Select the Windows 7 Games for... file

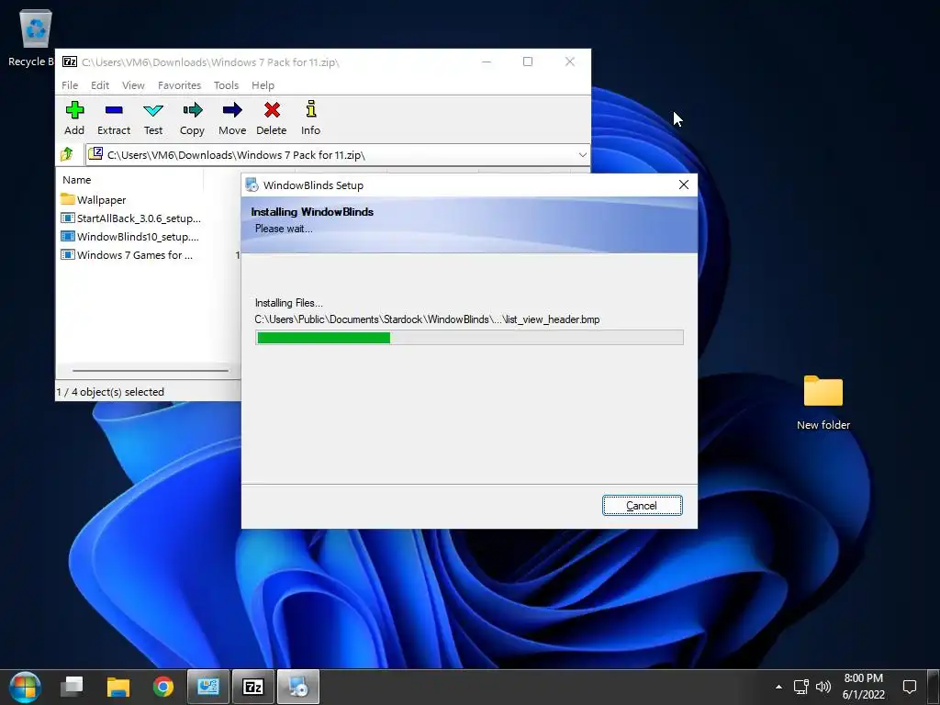coord(127,255)
